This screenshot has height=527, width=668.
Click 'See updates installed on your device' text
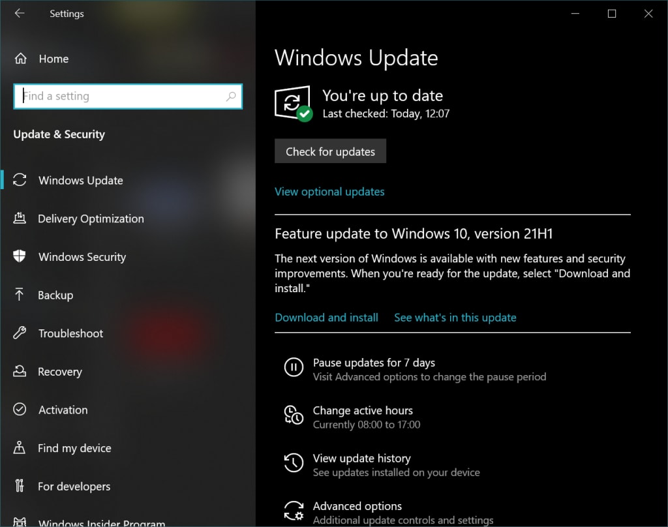396,472
